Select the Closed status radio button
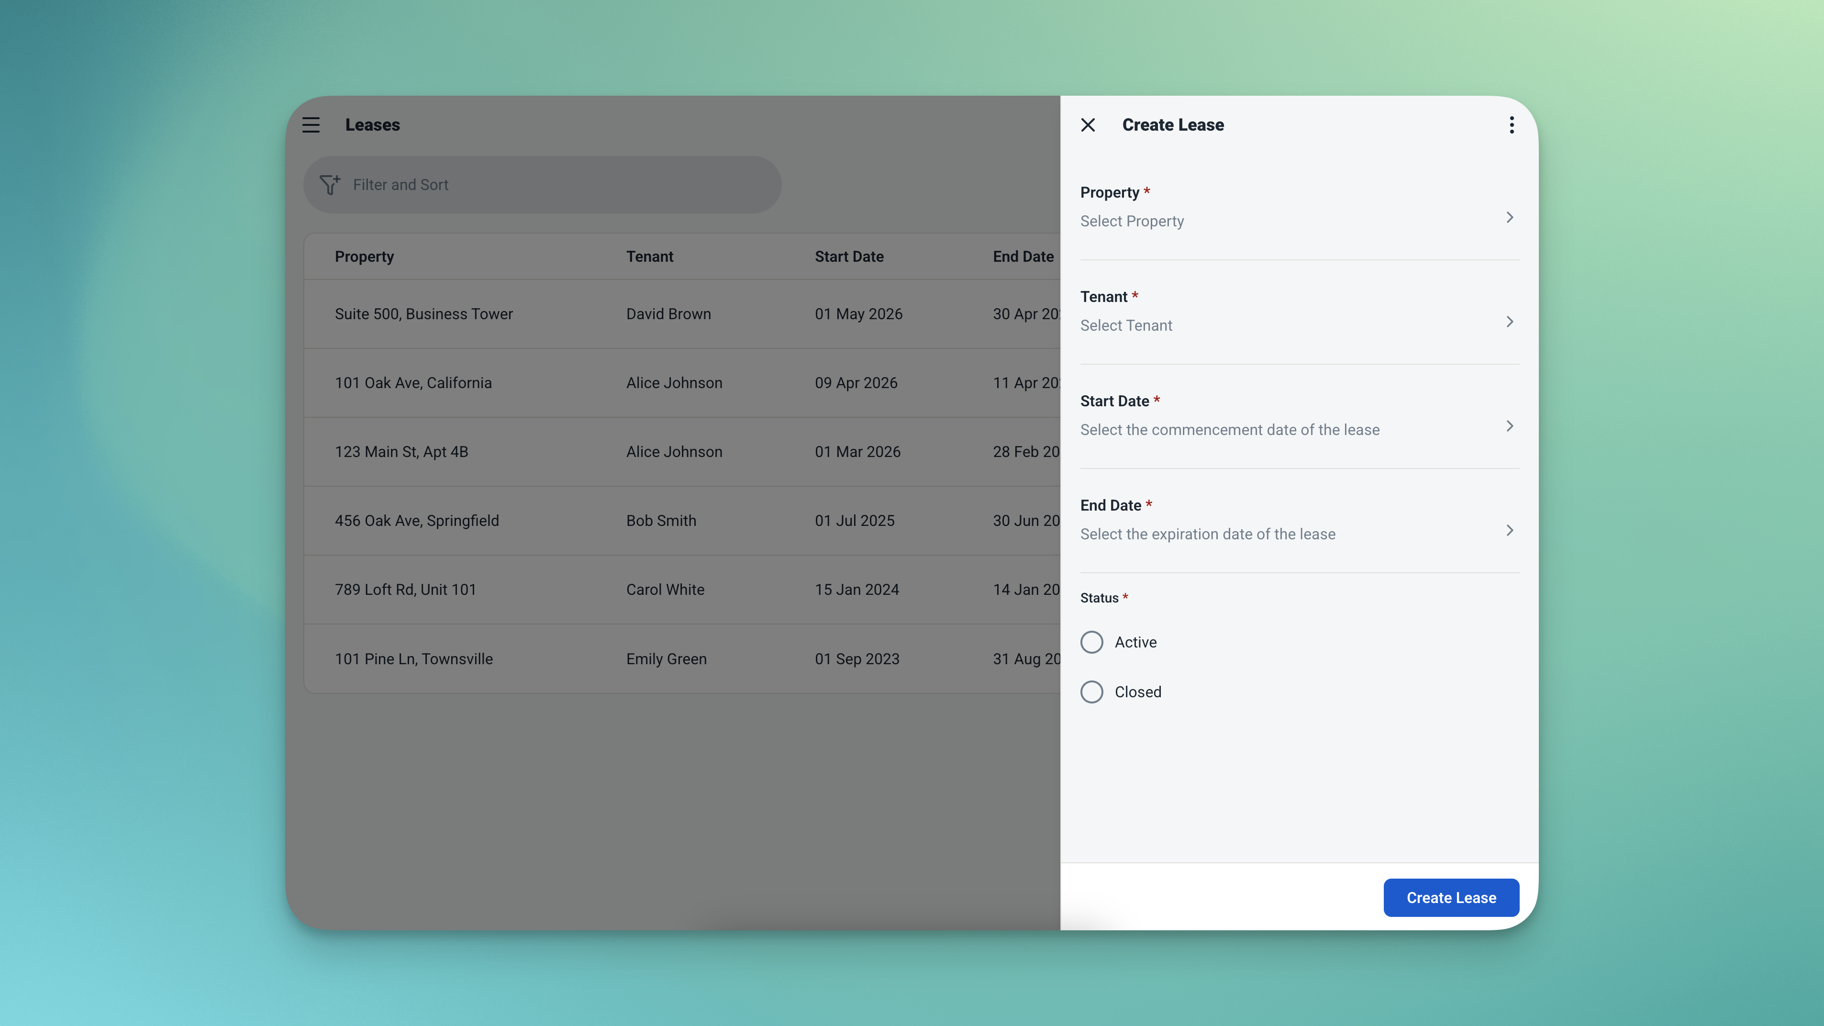Screen dimensions: 1824x1026 tap(1091, 692)
